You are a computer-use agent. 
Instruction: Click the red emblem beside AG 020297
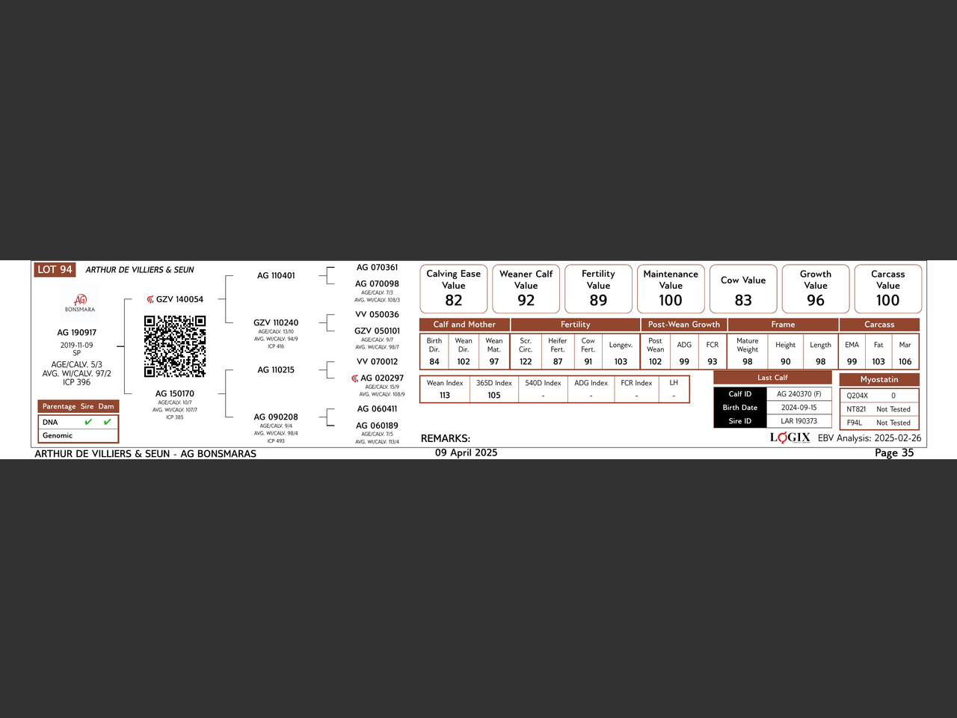point(355,378)
